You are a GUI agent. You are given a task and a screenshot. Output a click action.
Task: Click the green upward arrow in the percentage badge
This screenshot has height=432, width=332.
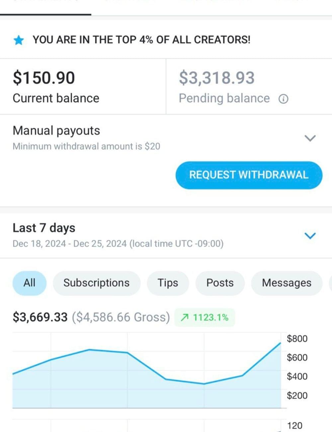point(185,318)
